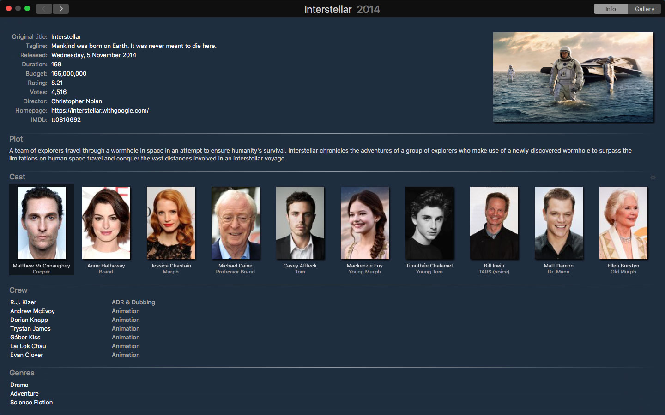Screen dimensions: 665x415
Task: Click crew member Andrew McEvoy
Action: [x=32, y=311]
